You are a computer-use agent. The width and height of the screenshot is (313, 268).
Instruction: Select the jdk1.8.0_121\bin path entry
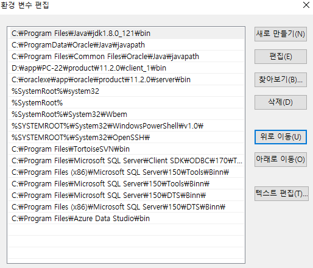(x=126, y=33)
